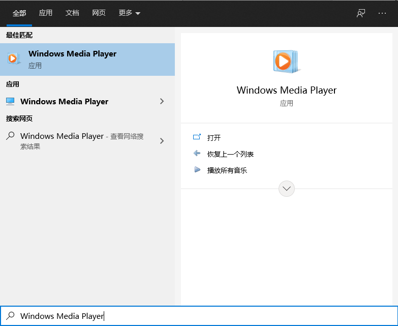Click the best match Windows Media Player icon
Image resolution: width=398 pixels, height=326 pixels.
pos(13,59)
